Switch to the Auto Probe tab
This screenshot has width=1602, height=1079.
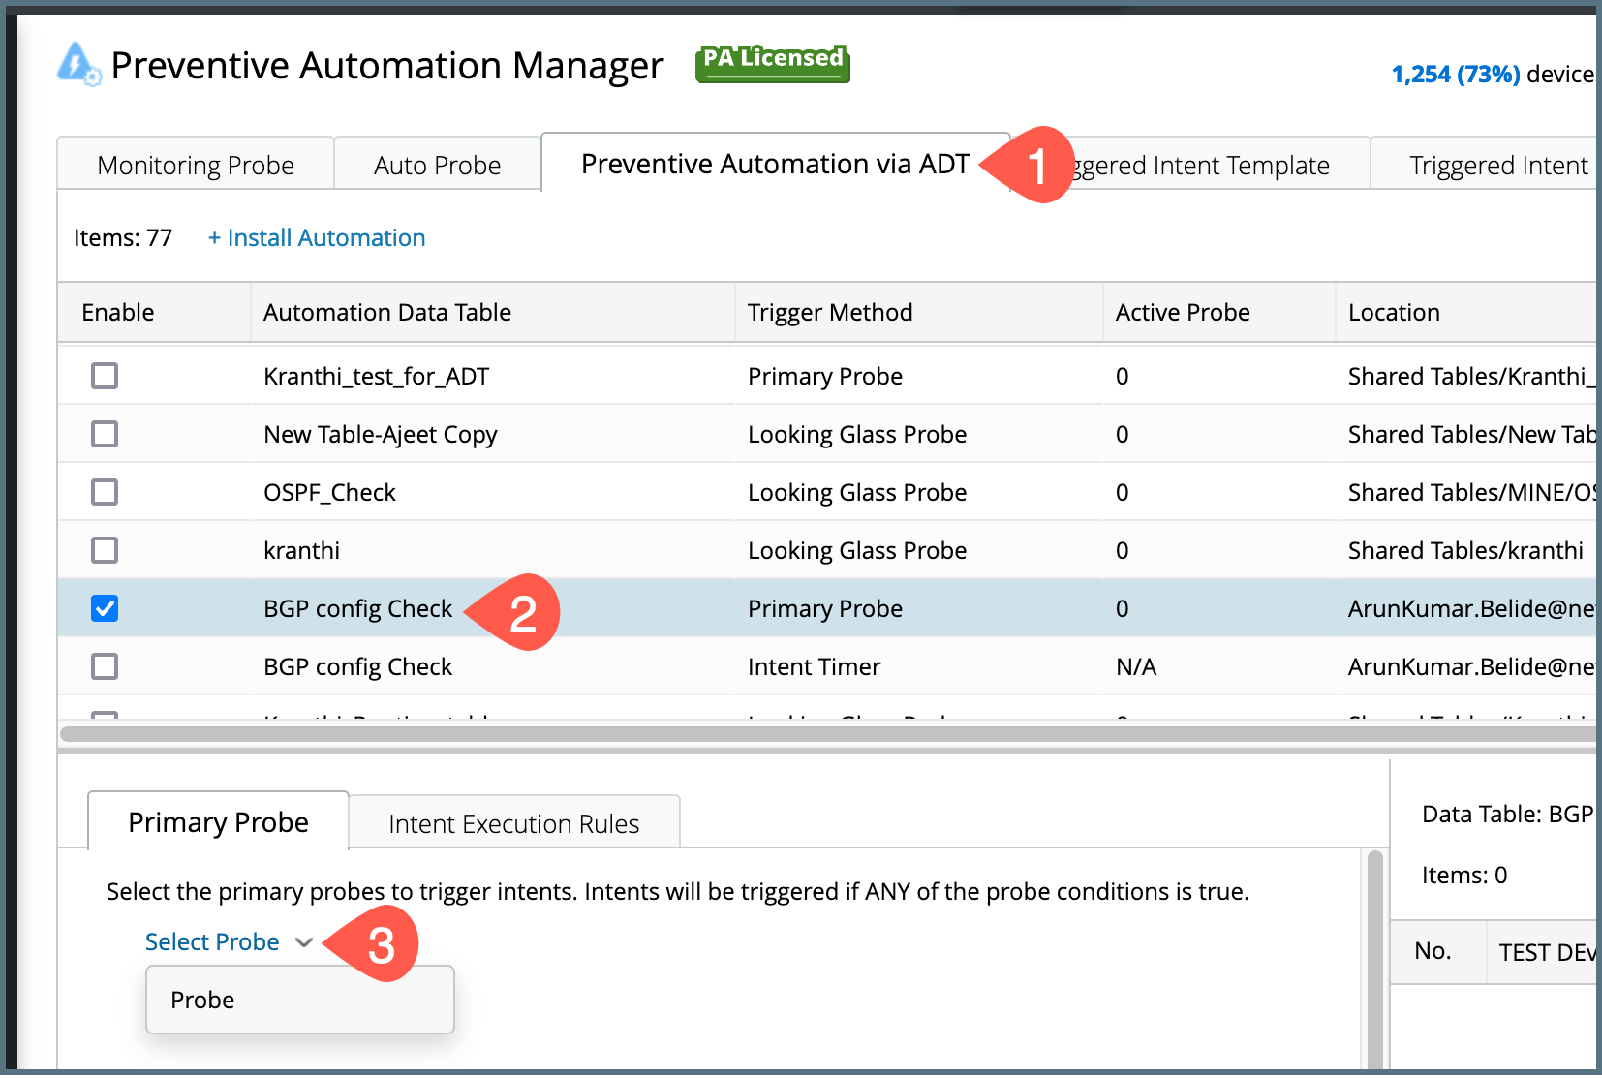point(437,165)
